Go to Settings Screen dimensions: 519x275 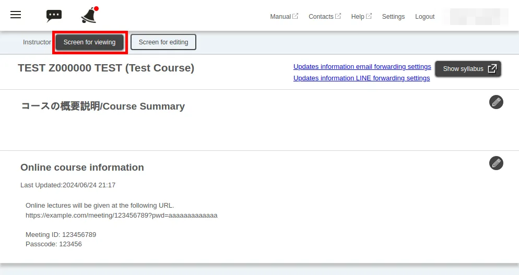pyautogui.click(x=393, y=17)
